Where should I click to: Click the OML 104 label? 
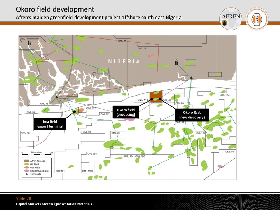click(x=129, y=156)
